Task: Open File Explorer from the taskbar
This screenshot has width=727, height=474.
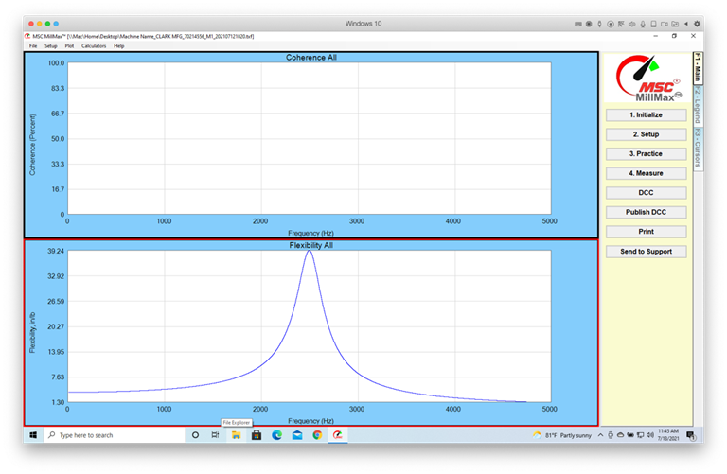Action: (236, 435)
